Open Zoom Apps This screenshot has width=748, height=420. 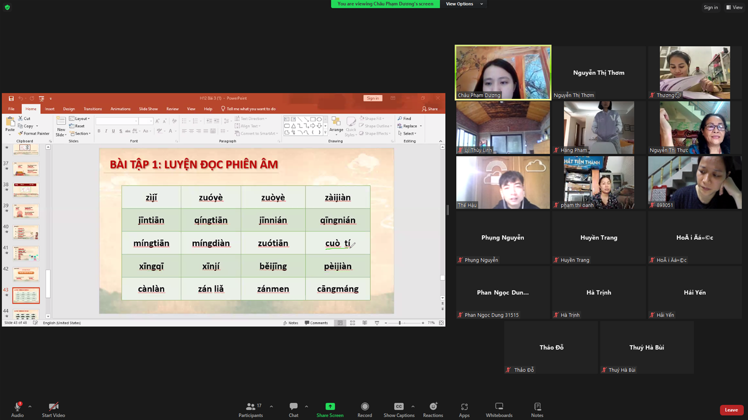point(464,410)
